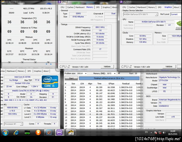The image size is (182, 142).
Task: Open SPD tab in bottom-left CPU-Z window
Action: 29,71
